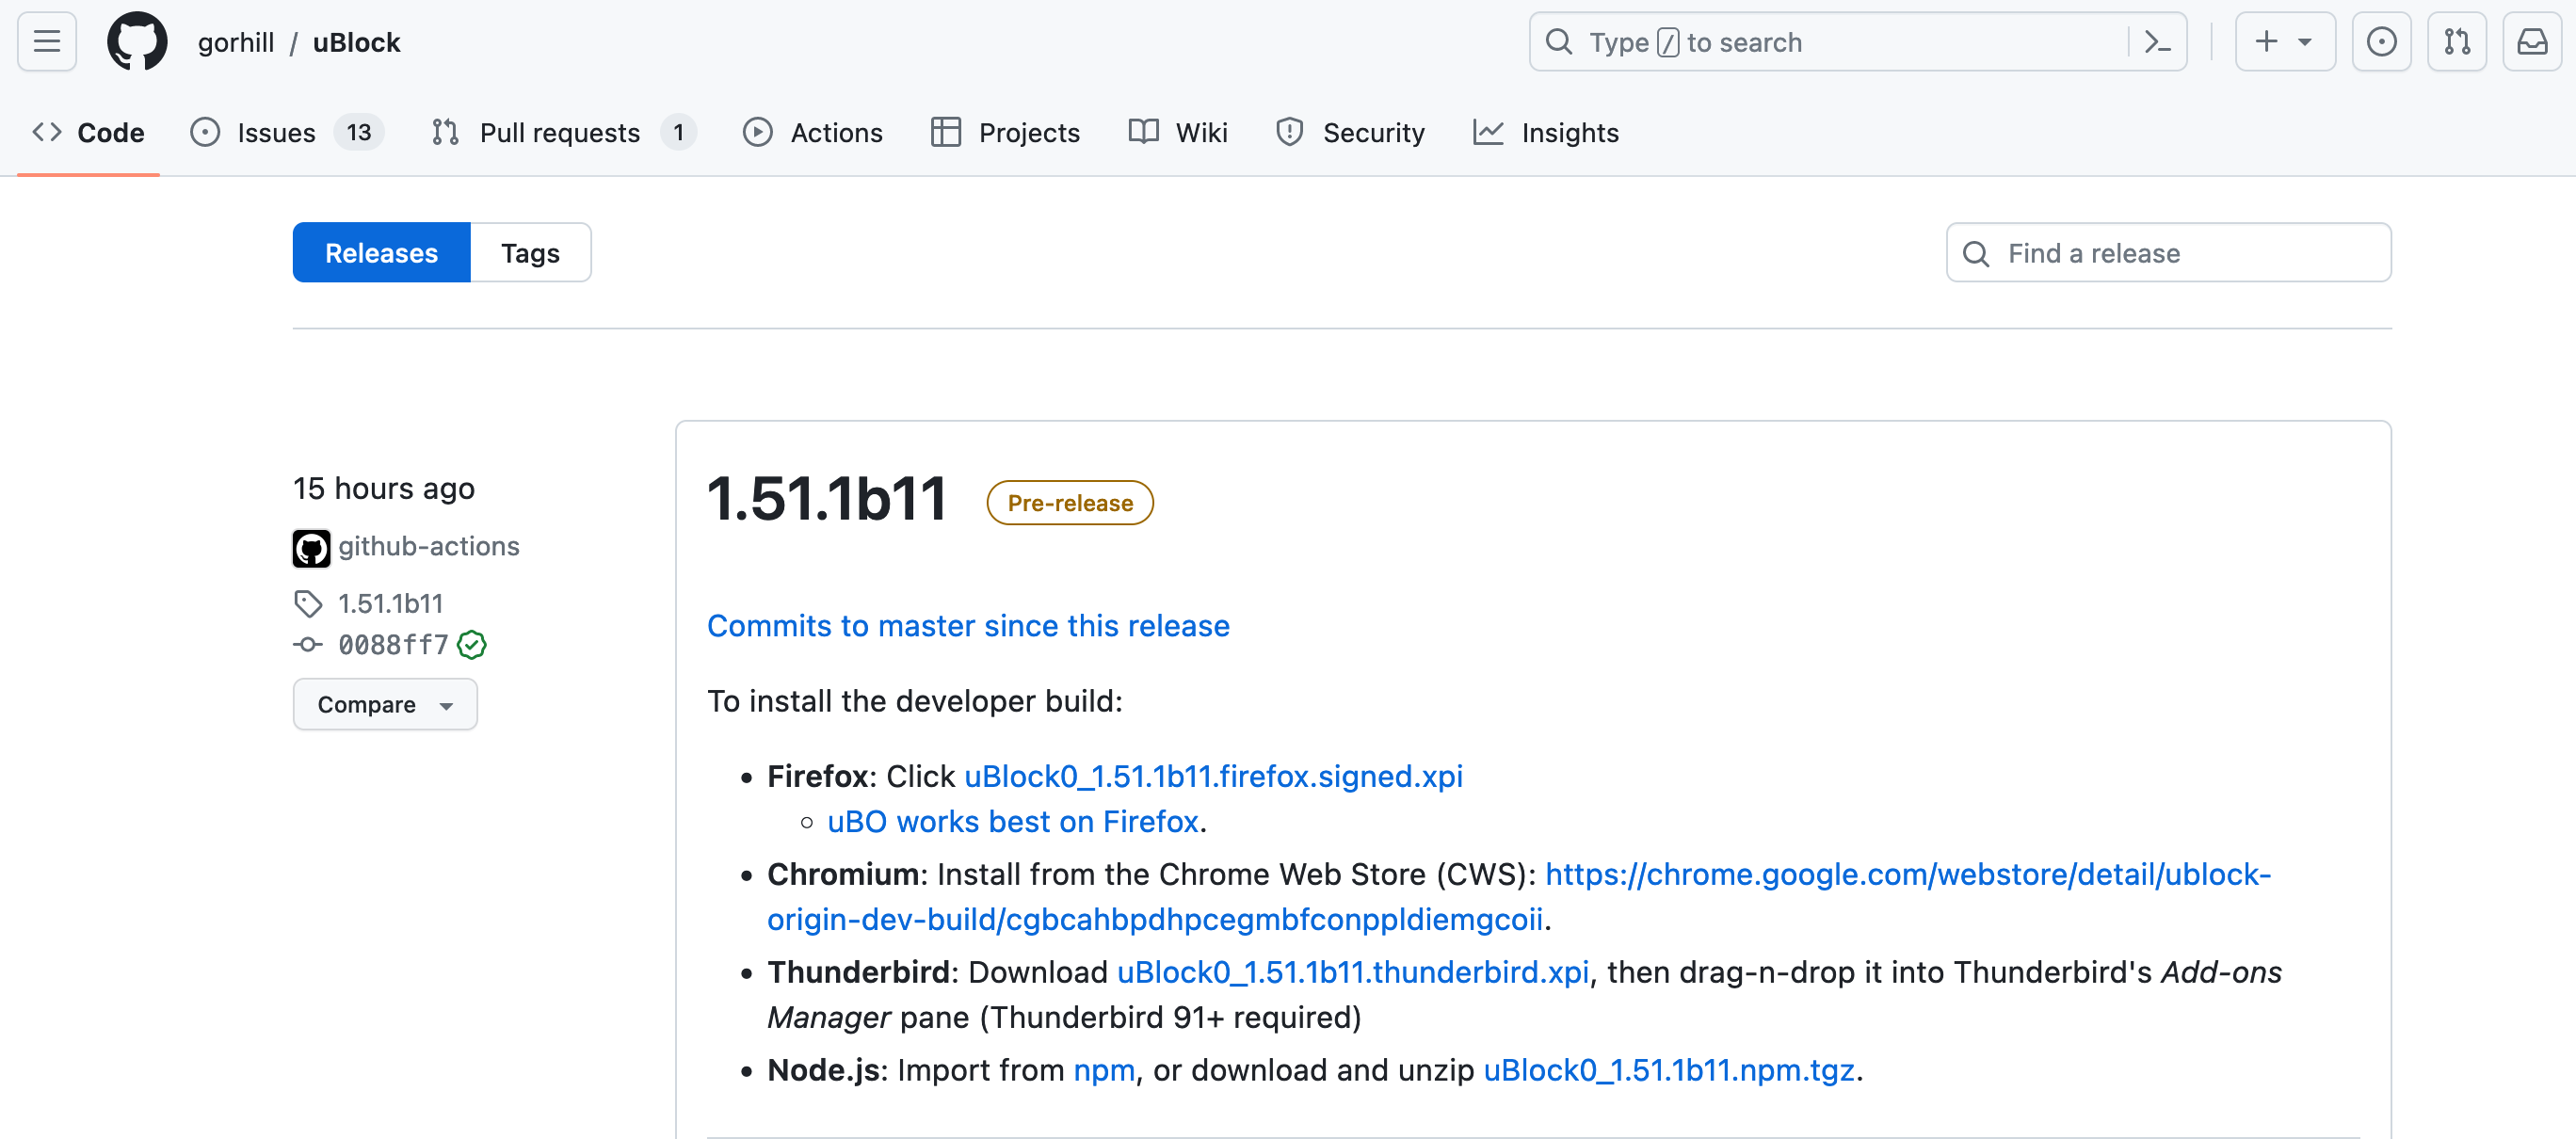
Task: Switch to the Code tab
Action: 88,132
